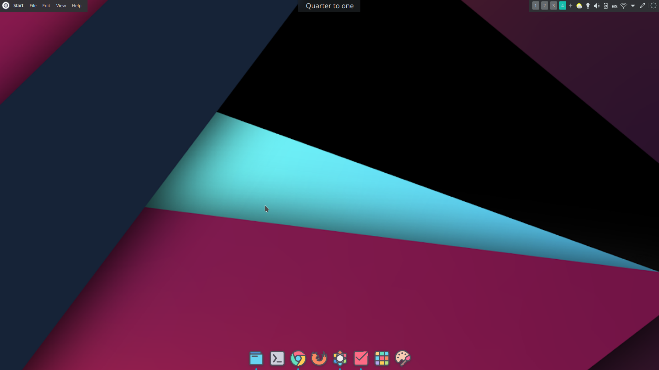
Task: Pick a color with the eyedropper icon
Action: (x=642, y=5)
